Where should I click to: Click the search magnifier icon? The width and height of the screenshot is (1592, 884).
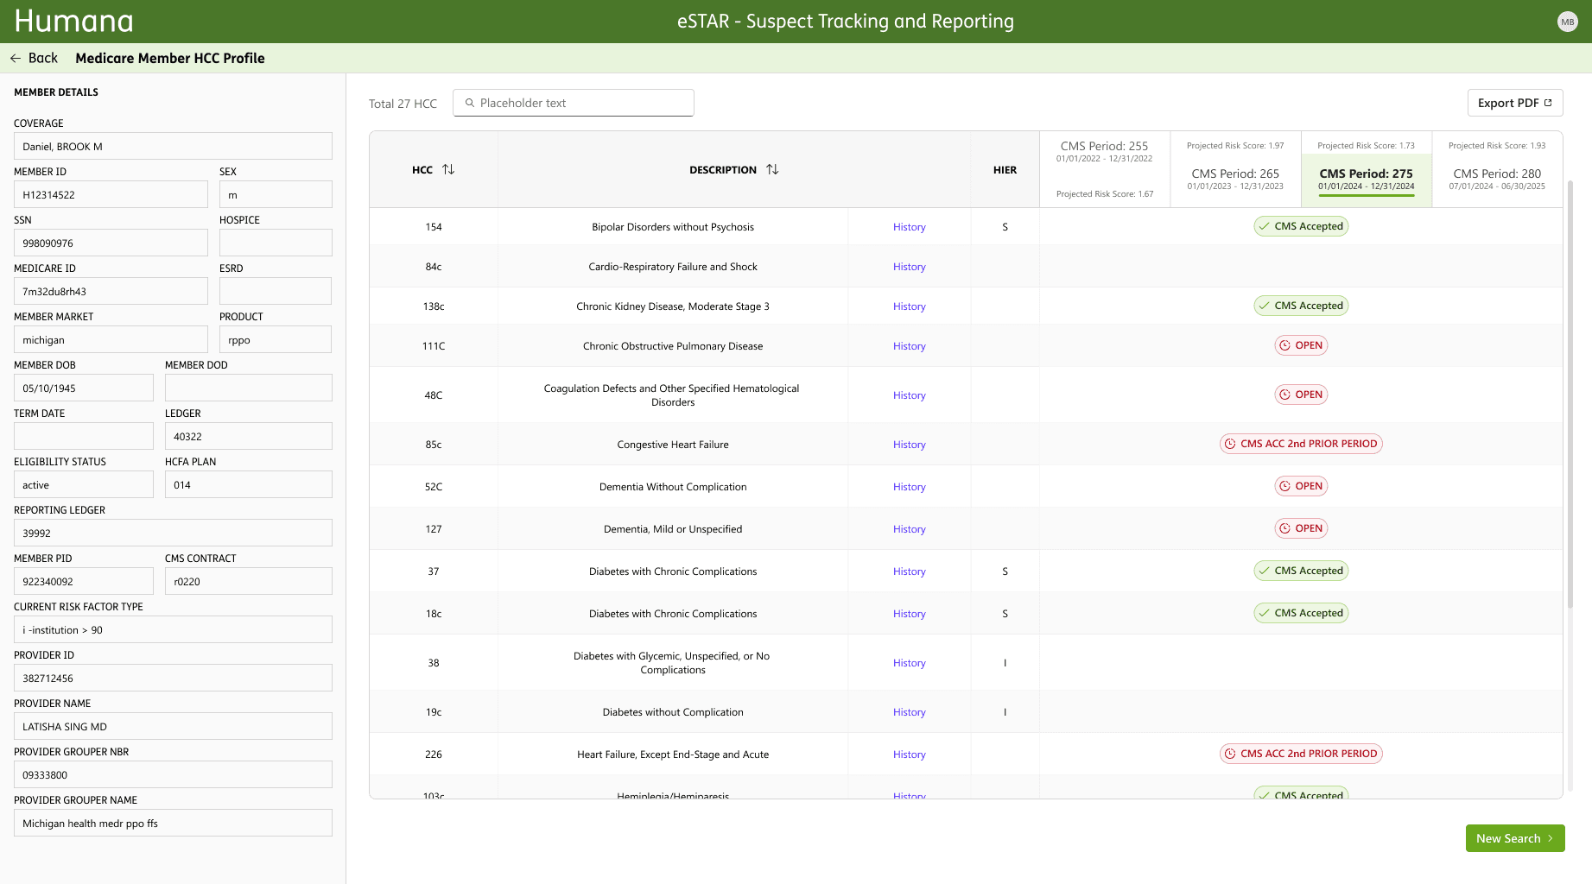[470, 103]
